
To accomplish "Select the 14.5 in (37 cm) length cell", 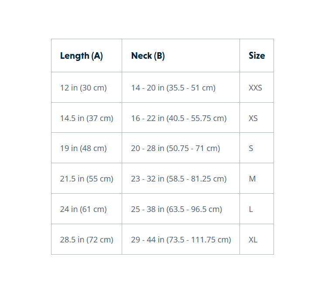I will [x=86, y=118].
